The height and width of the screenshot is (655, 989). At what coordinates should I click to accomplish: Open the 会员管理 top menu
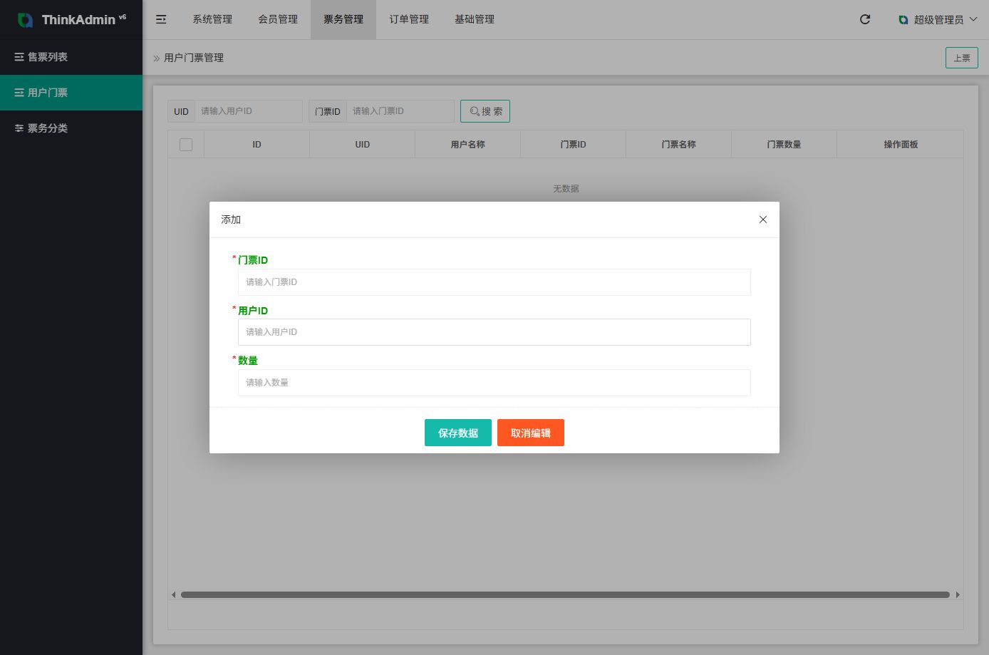coord(278,19)
